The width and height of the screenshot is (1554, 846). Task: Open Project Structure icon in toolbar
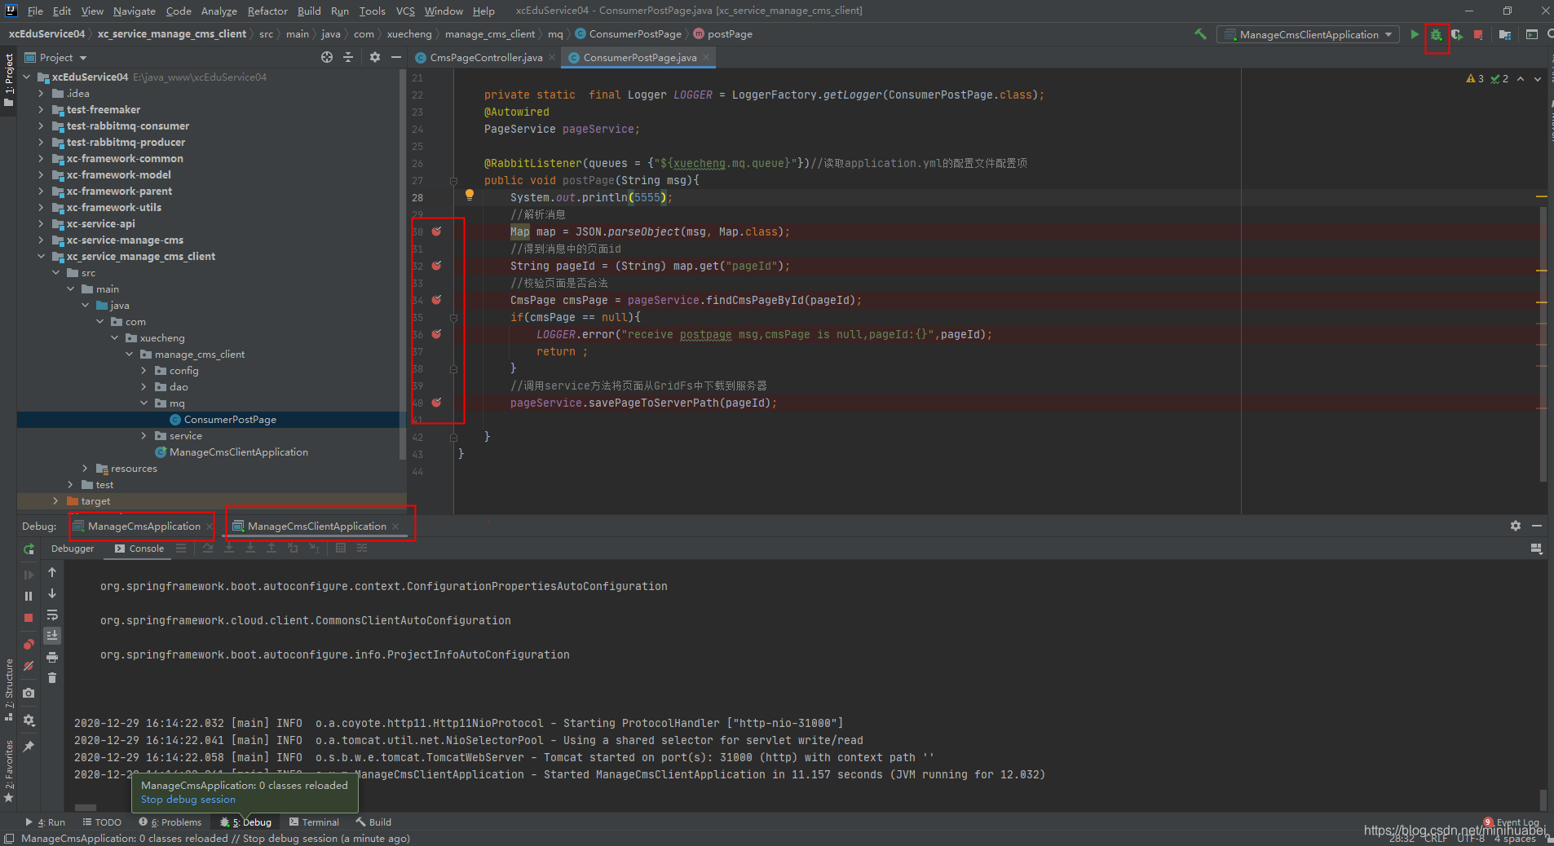(x=1505, y=34)
